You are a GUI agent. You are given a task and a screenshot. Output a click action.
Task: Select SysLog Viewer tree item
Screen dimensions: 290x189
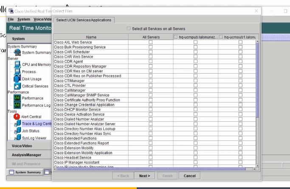pyautogui.click(x=34, y=138)
